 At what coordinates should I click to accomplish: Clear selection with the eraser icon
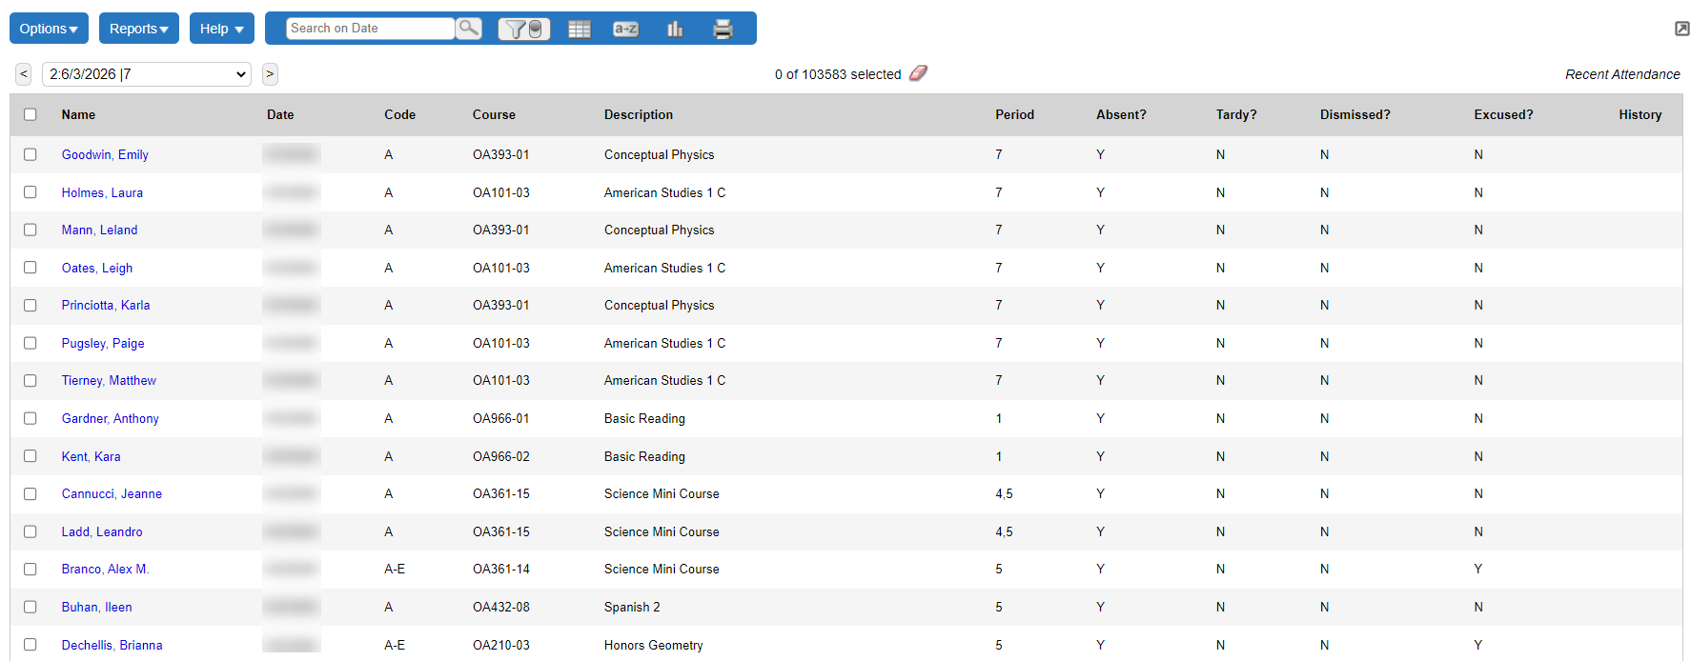pos(918,73)
